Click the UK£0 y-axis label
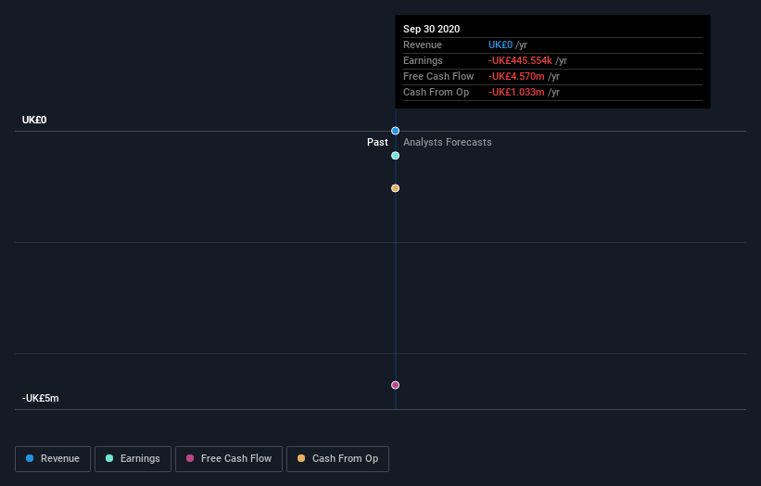Image resolution: width=761 pixels, height=486 pixels. click(x=34, y=120)
